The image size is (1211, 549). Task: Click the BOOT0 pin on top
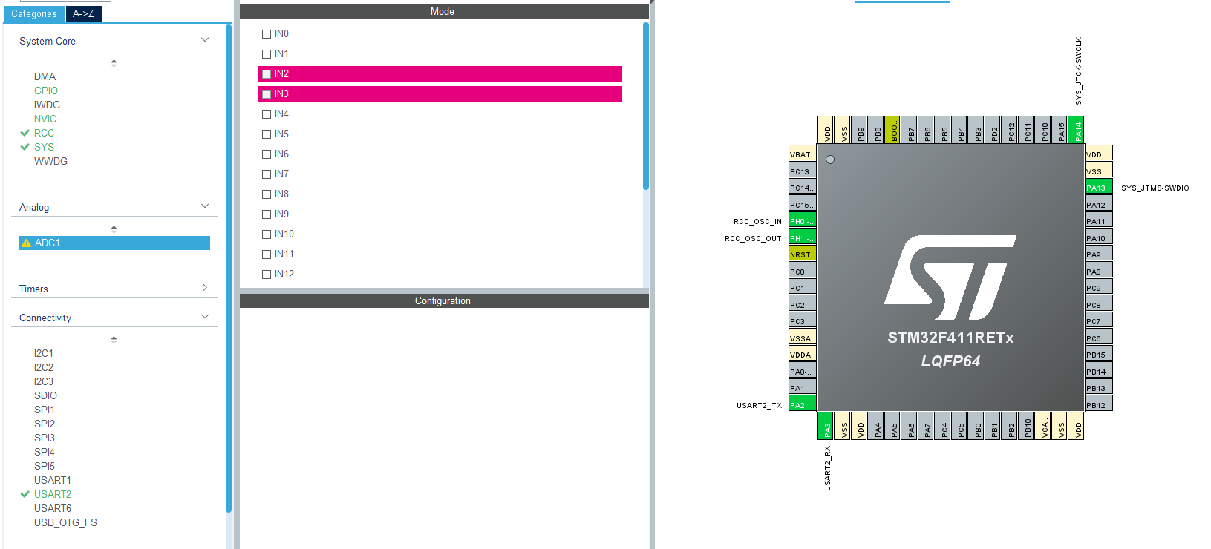click(x=892, y=130)
